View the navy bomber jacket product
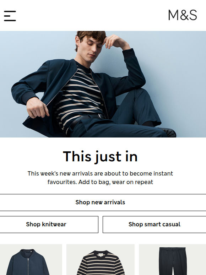The width and height of the screenshot is (206, 275). click(31, 260)
